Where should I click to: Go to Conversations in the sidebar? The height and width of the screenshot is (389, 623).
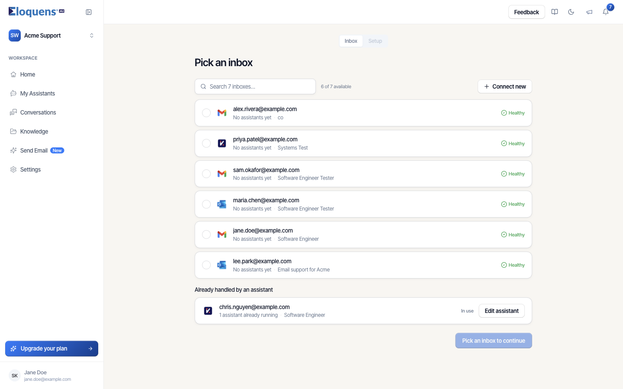[x=51, y=112]
